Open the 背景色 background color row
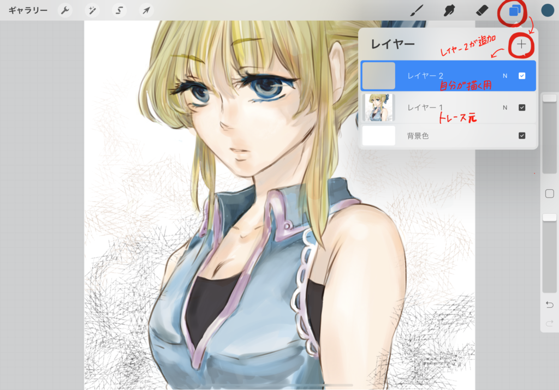The image size is (559, 390). [x=448, y=136]
